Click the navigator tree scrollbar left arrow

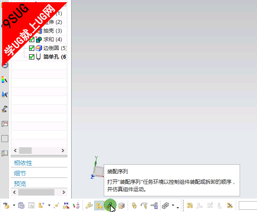pos(15,150)
